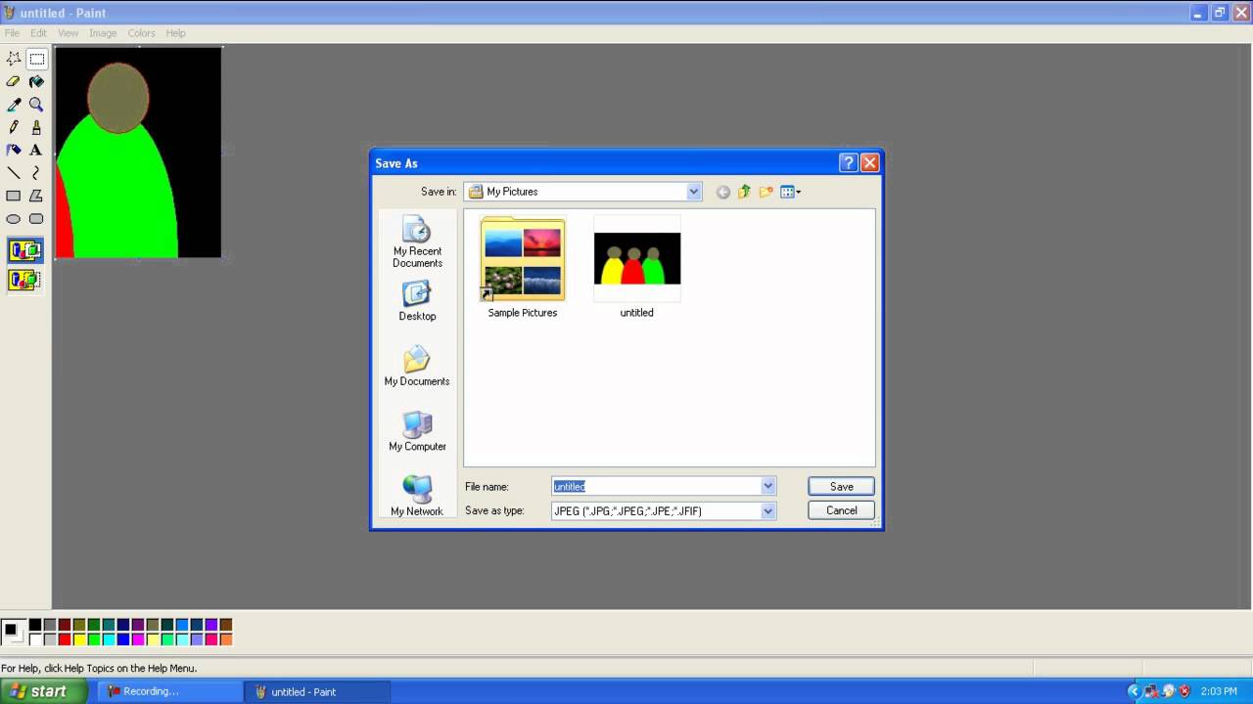Select the Fill With Color bucket tool
The height and width of the screenshot is (704, 1253).
36,82
